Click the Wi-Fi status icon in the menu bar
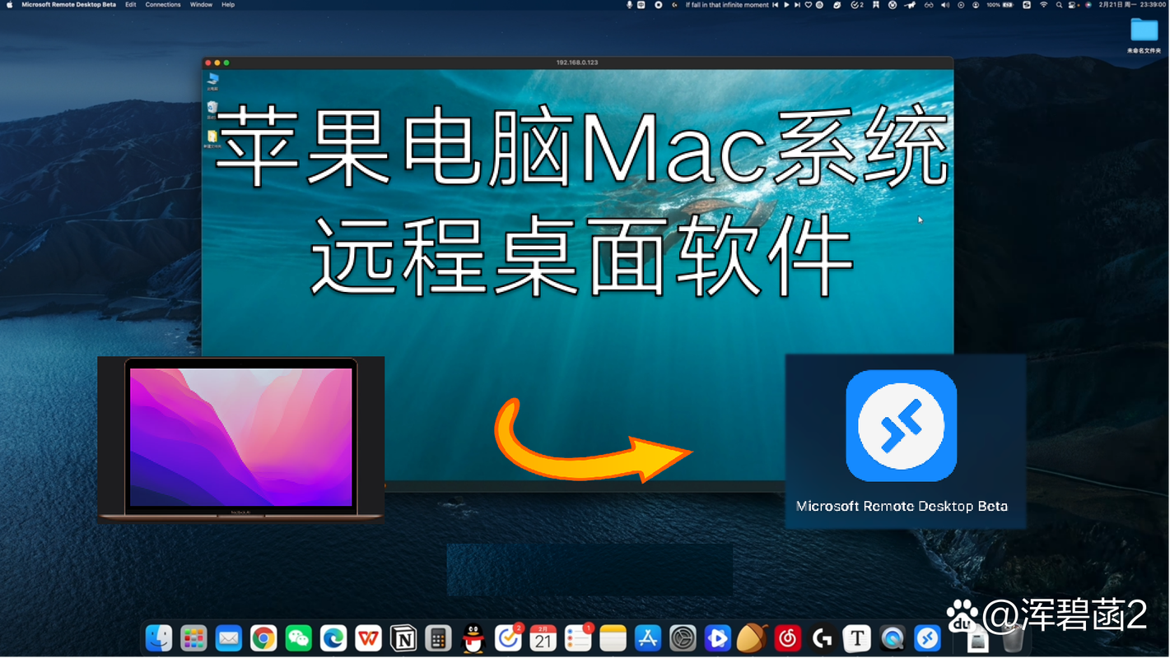This screenshot has width=1170, height=658. [x=1043, y=5]
